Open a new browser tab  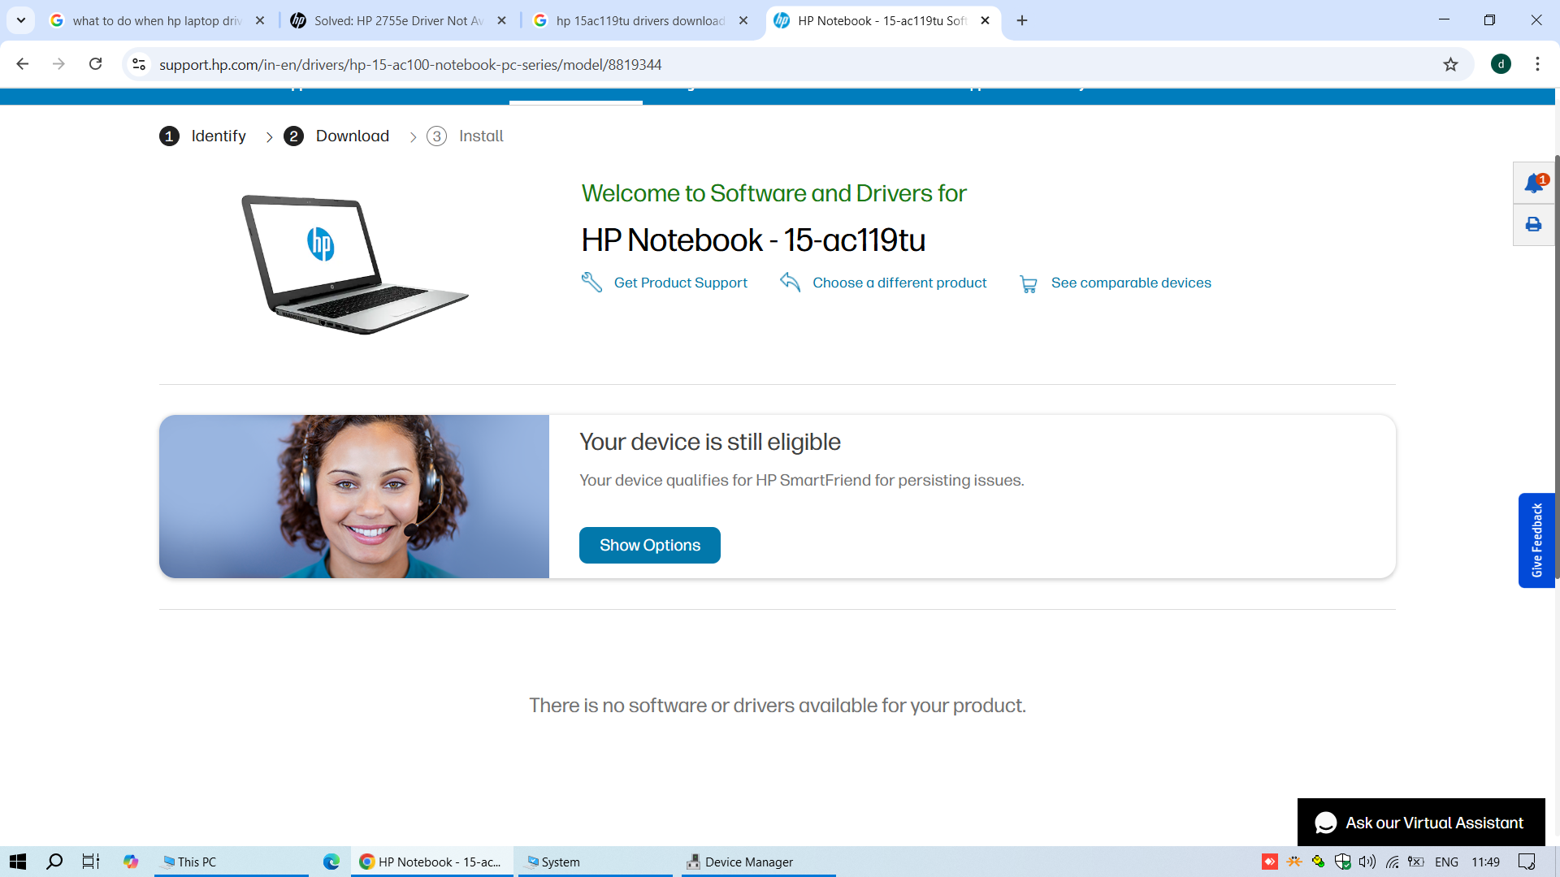pos(1022,20)
